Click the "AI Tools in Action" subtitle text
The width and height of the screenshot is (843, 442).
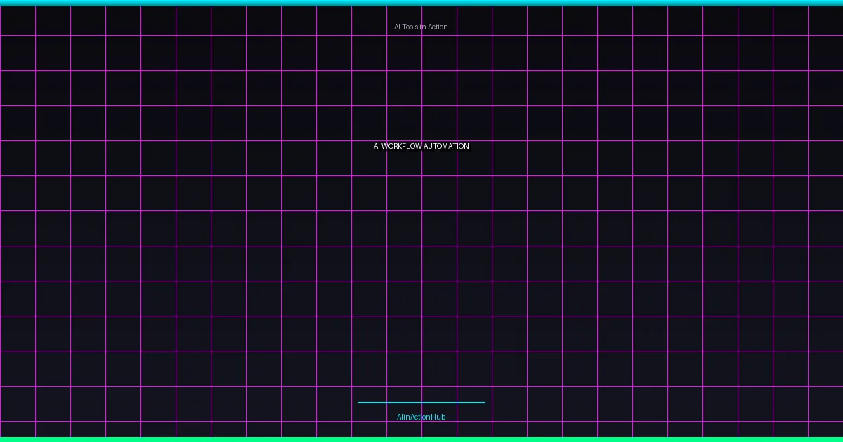(x=421, y=27)
